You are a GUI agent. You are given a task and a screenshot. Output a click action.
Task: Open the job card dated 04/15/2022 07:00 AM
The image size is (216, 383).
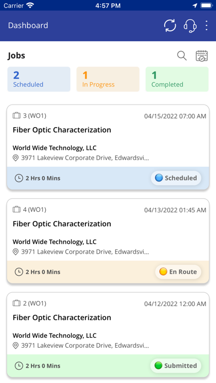[108, 147]
